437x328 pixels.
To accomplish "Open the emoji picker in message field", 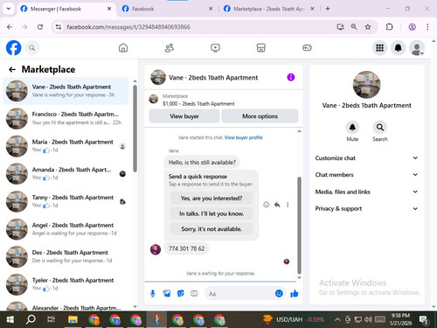I will tap(279, 294).
